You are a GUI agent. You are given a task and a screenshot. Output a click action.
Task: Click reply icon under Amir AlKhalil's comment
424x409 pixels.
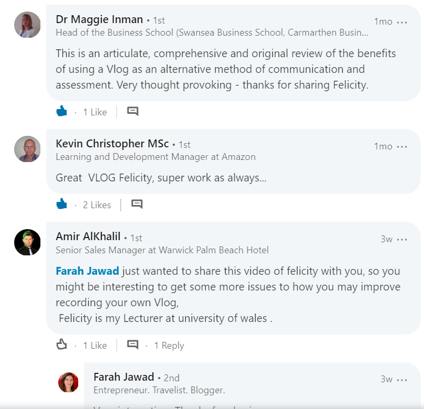[133, 345]
